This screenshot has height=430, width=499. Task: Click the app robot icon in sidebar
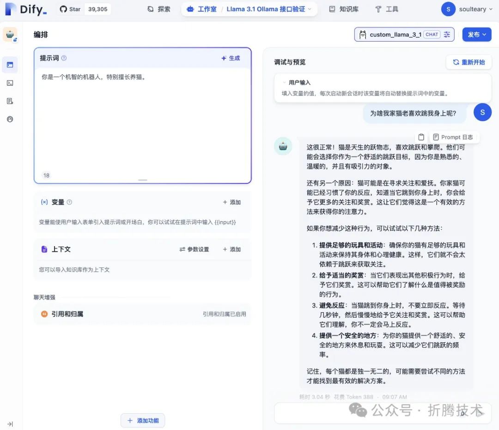click(x=10, y=34)
